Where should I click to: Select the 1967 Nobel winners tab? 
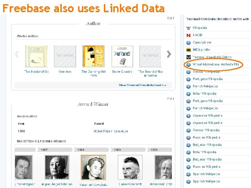[x=44, y=150]
